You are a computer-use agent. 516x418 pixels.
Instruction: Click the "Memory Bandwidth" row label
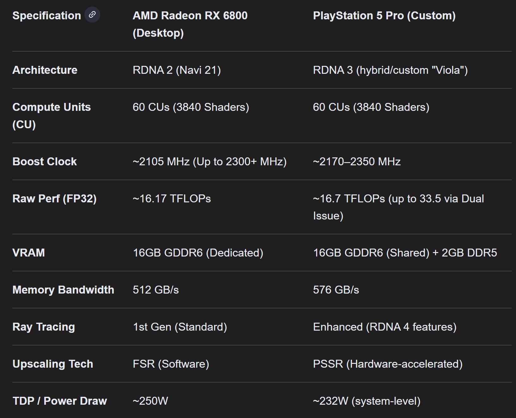click(63, 290)
